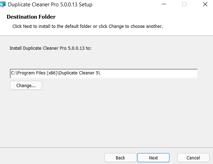Click 'Install Duplicate Cleaner Pro 5.0.0.13 to:' label
The width and height of the screenshot is (213, 164).
click(x=51, y=48)
